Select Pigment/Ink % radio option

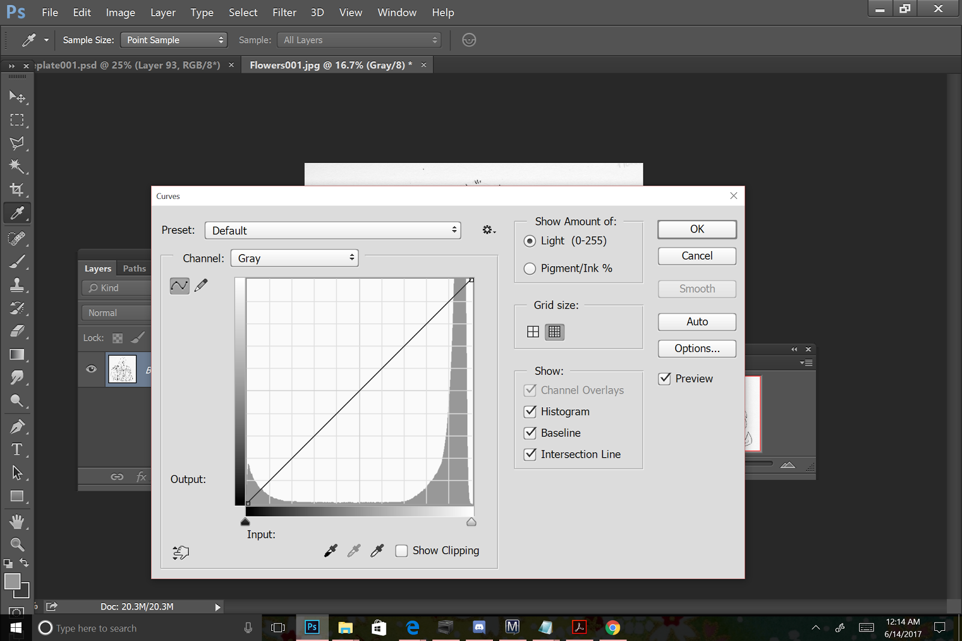[x=530, y=269]
